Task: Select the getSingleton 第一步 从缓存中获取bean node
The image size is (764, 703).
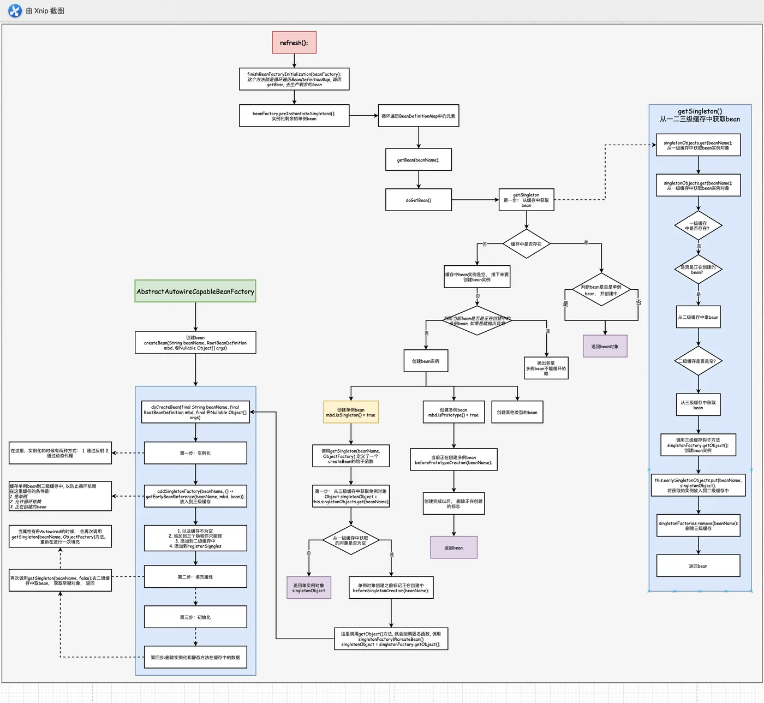Action: coord(527,200)
